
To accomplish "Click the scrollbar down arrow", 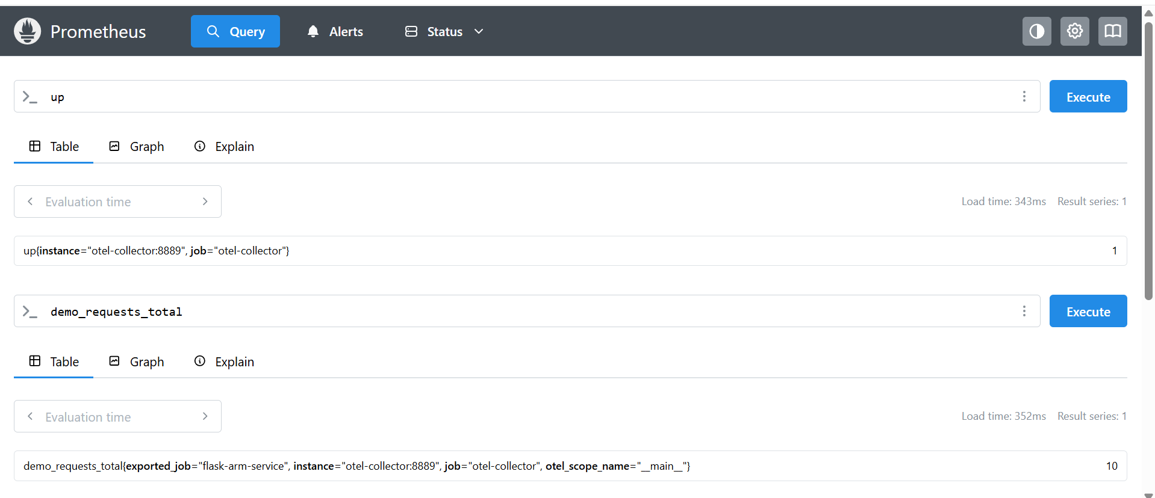I will click(1148, 494).
